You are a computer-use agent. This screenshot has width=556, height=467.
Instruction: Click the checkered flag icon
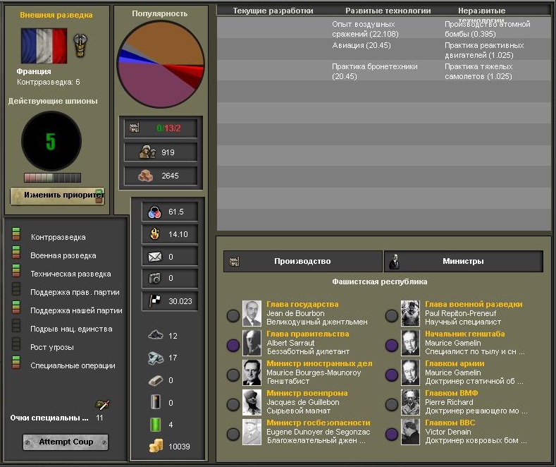click(x=154, y=301)
